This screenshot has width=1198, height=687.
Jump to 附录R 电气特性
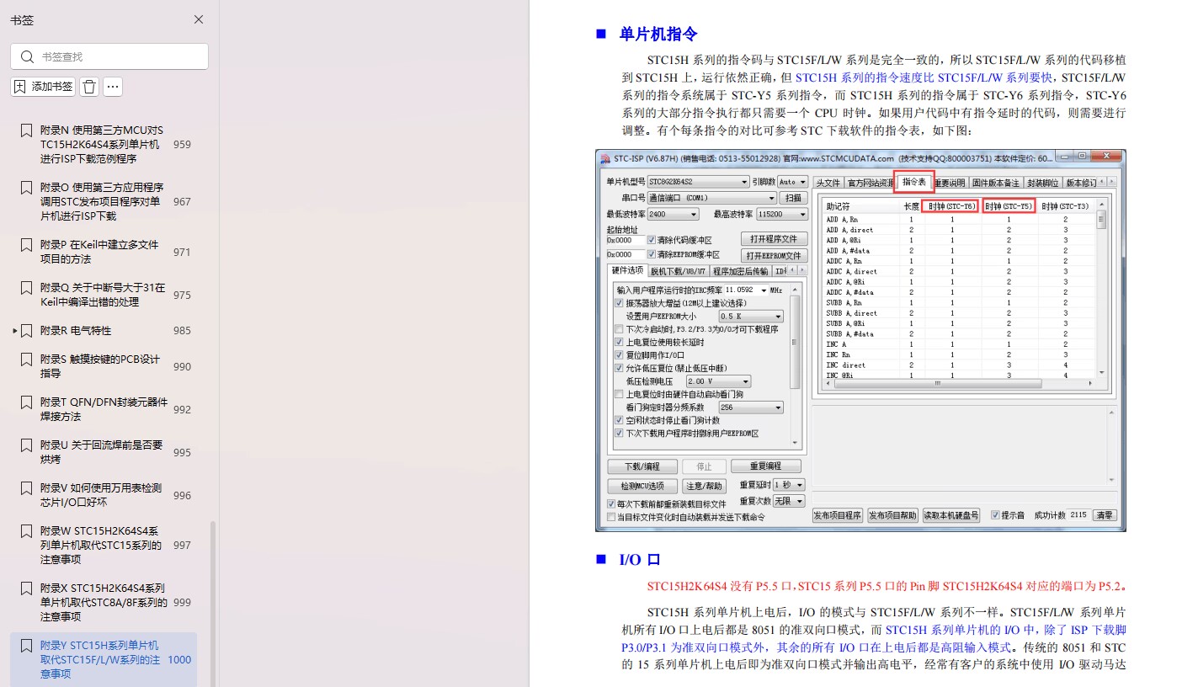pyautogui.click(x=76, y=331)
